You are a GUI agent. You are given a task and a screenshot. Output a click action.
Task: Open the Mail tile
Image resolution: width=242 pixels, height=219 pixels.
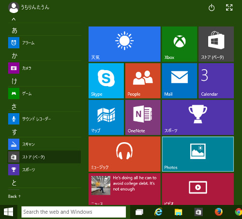point(180,81)
